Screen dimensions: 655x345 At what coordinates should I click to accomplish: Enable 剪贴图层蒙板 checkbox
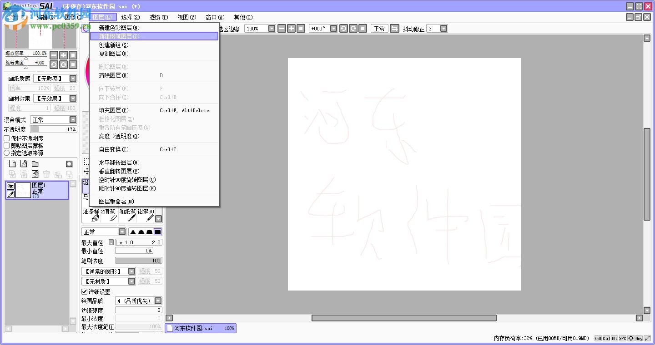[x=7, y=146]
